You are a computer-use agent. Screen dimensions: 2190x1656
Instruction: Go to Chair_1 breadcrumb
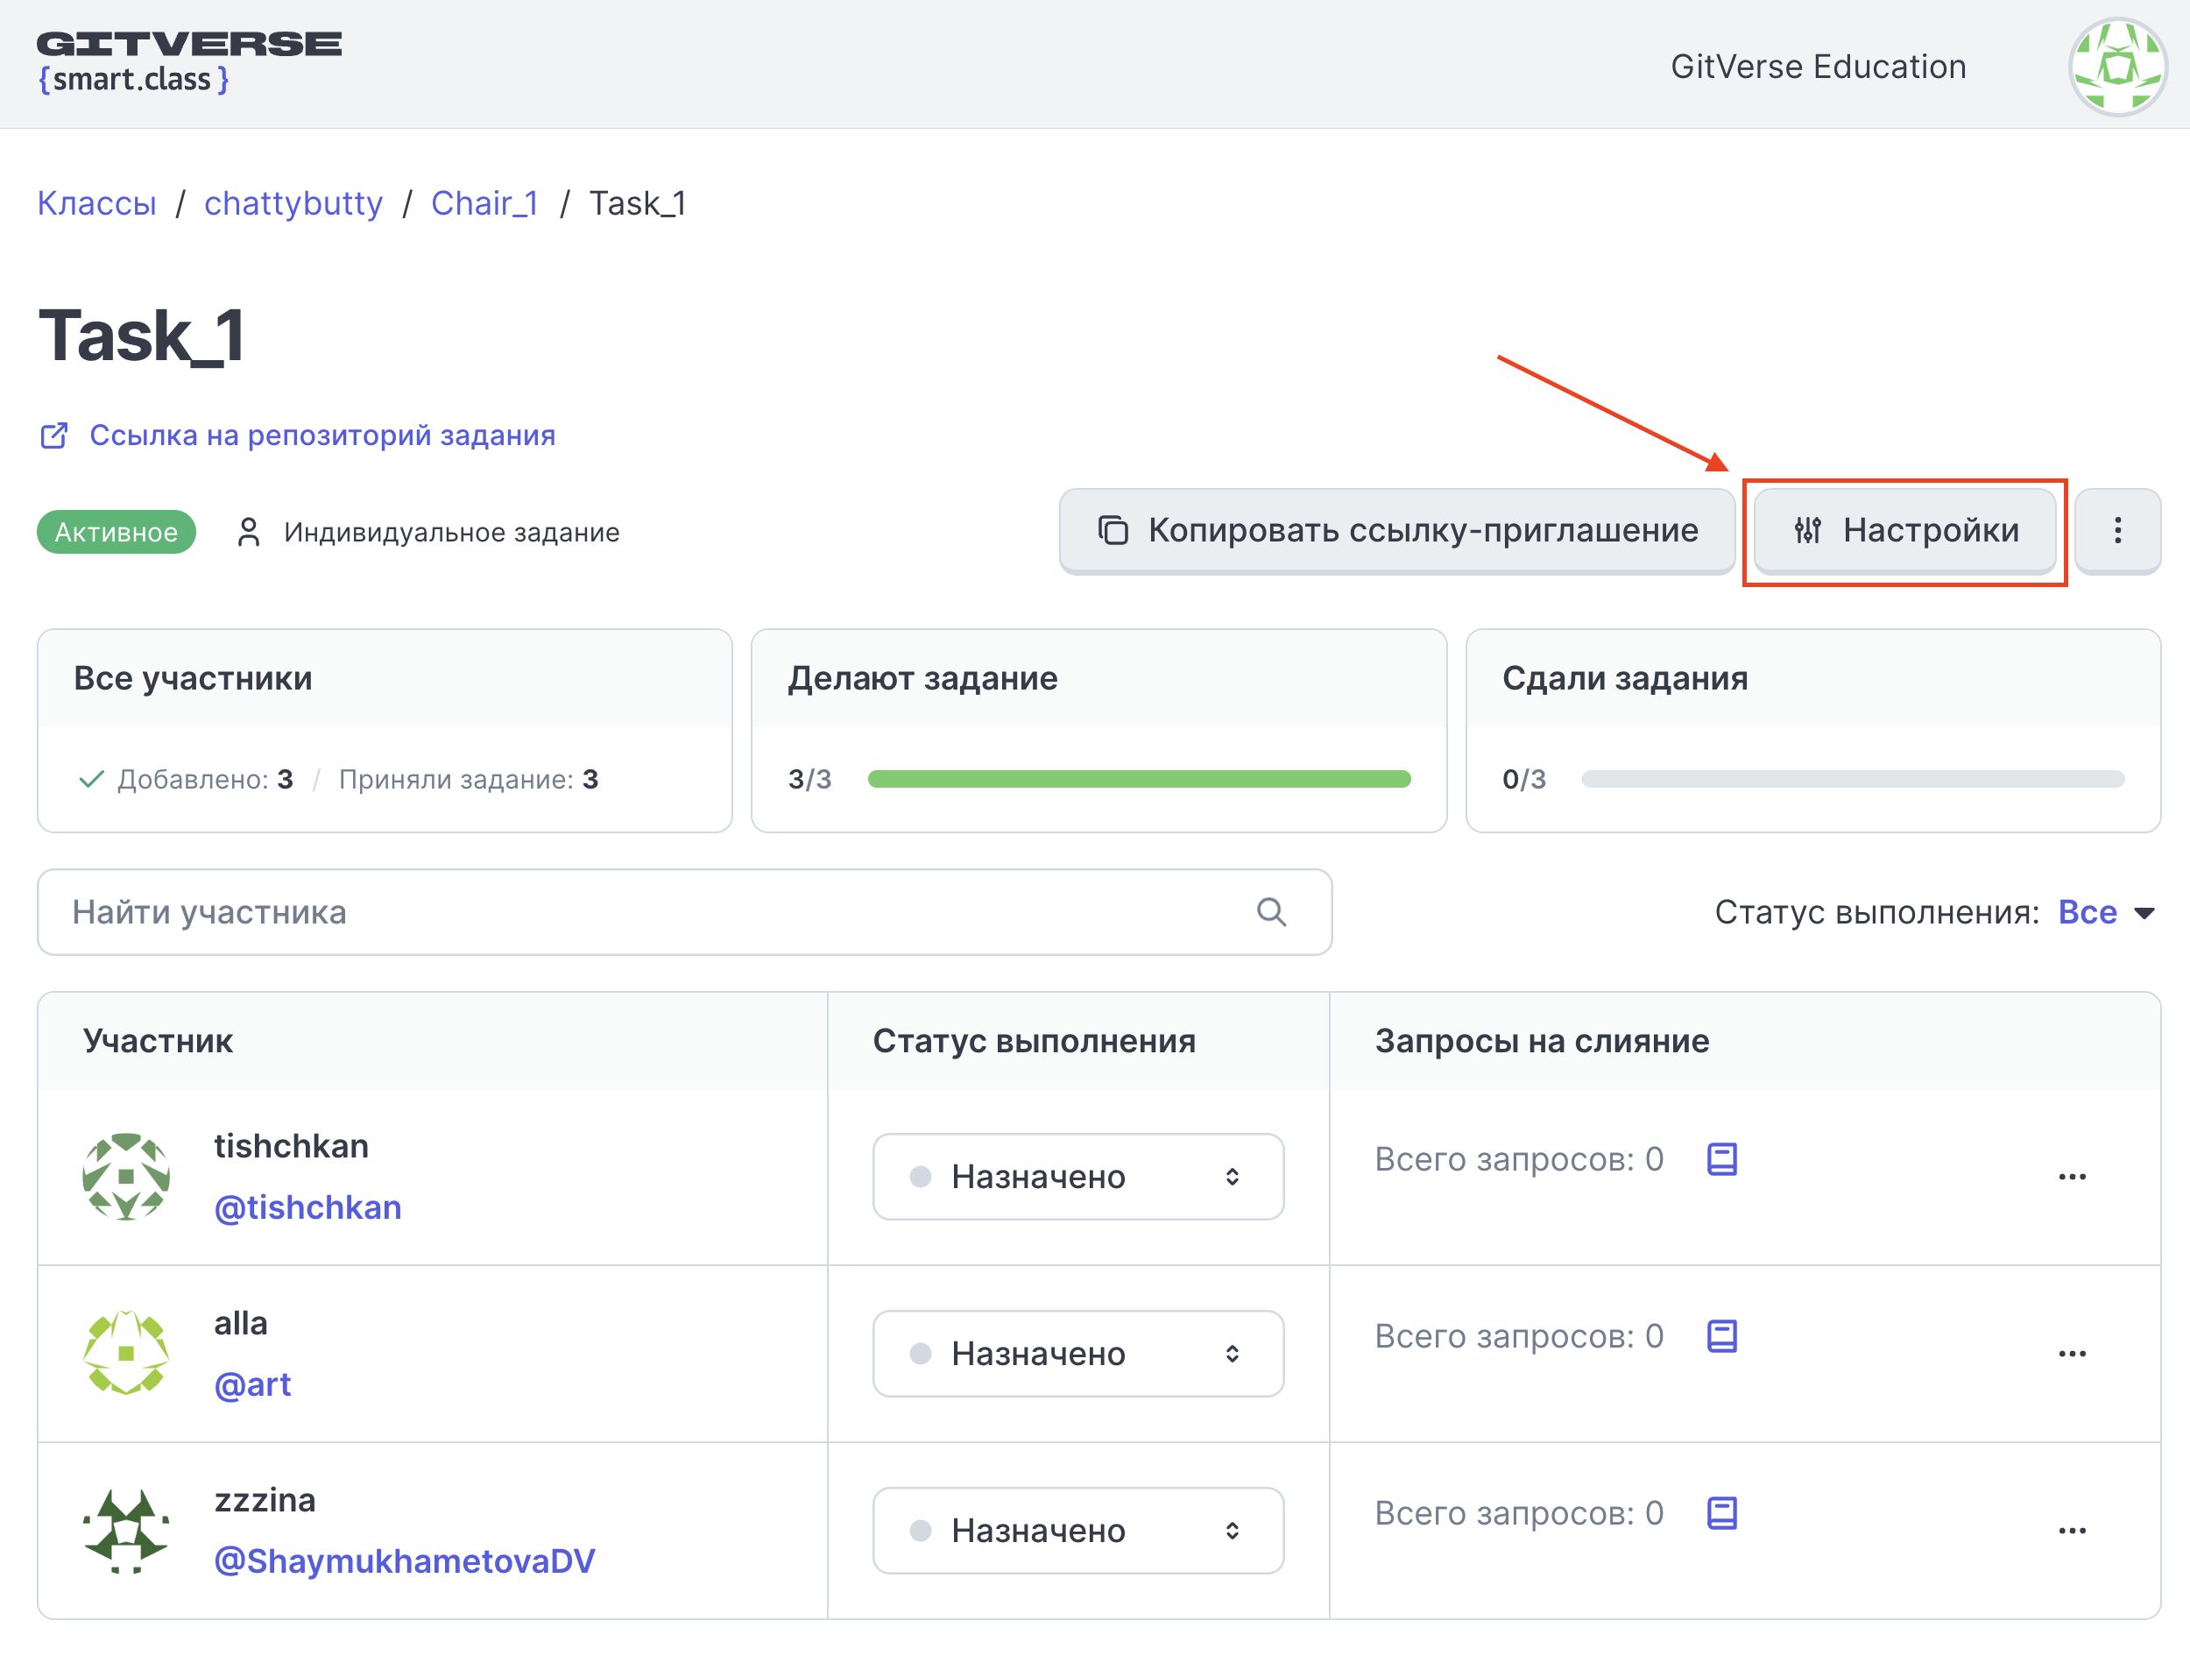[485, 203]
